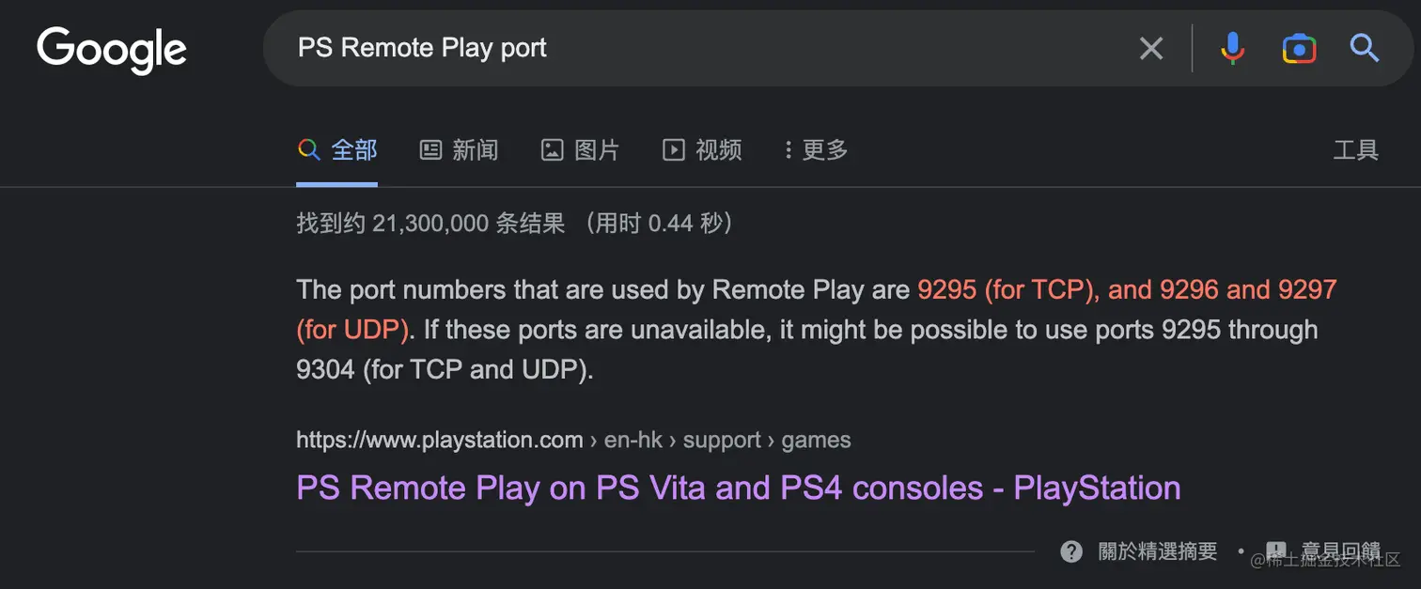Clear the search query with the X icon
This screenshot has width=1421, height=589.
coord(1150,48)
